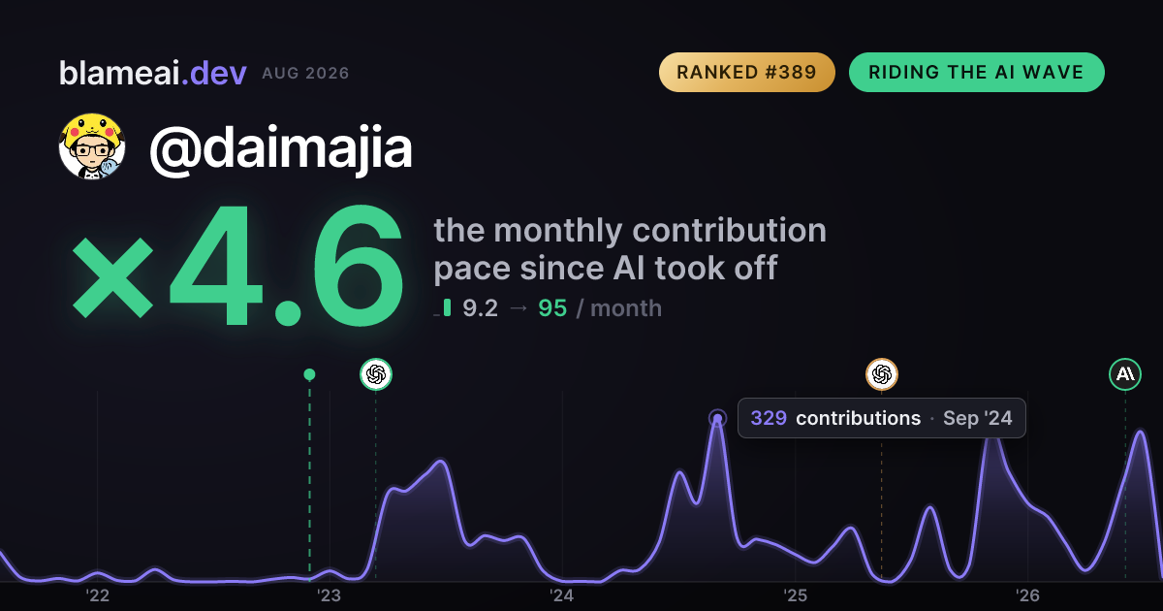The image size is (1163, 611).
Task: Click the green 95 per month value
Action: (552, 308)
